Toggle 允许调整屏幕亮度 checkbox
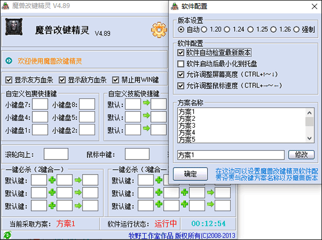Viewport: 322px width, 240px height. [x=181, y=75]
